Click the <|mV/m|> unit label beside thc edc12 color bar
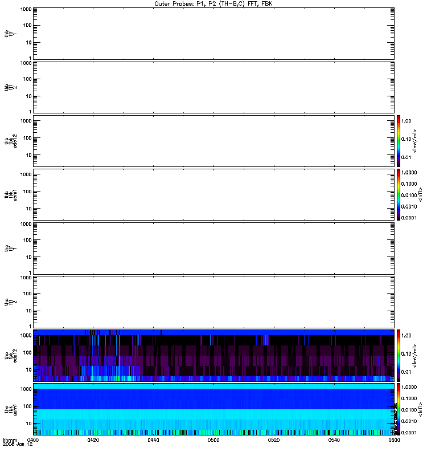The width and height of the screenshot is (427, 456). [x=415, y=356]
